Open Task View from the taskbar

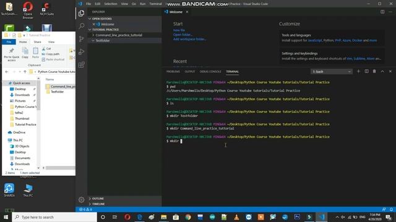pyautogui.click(x=114, y=217)
